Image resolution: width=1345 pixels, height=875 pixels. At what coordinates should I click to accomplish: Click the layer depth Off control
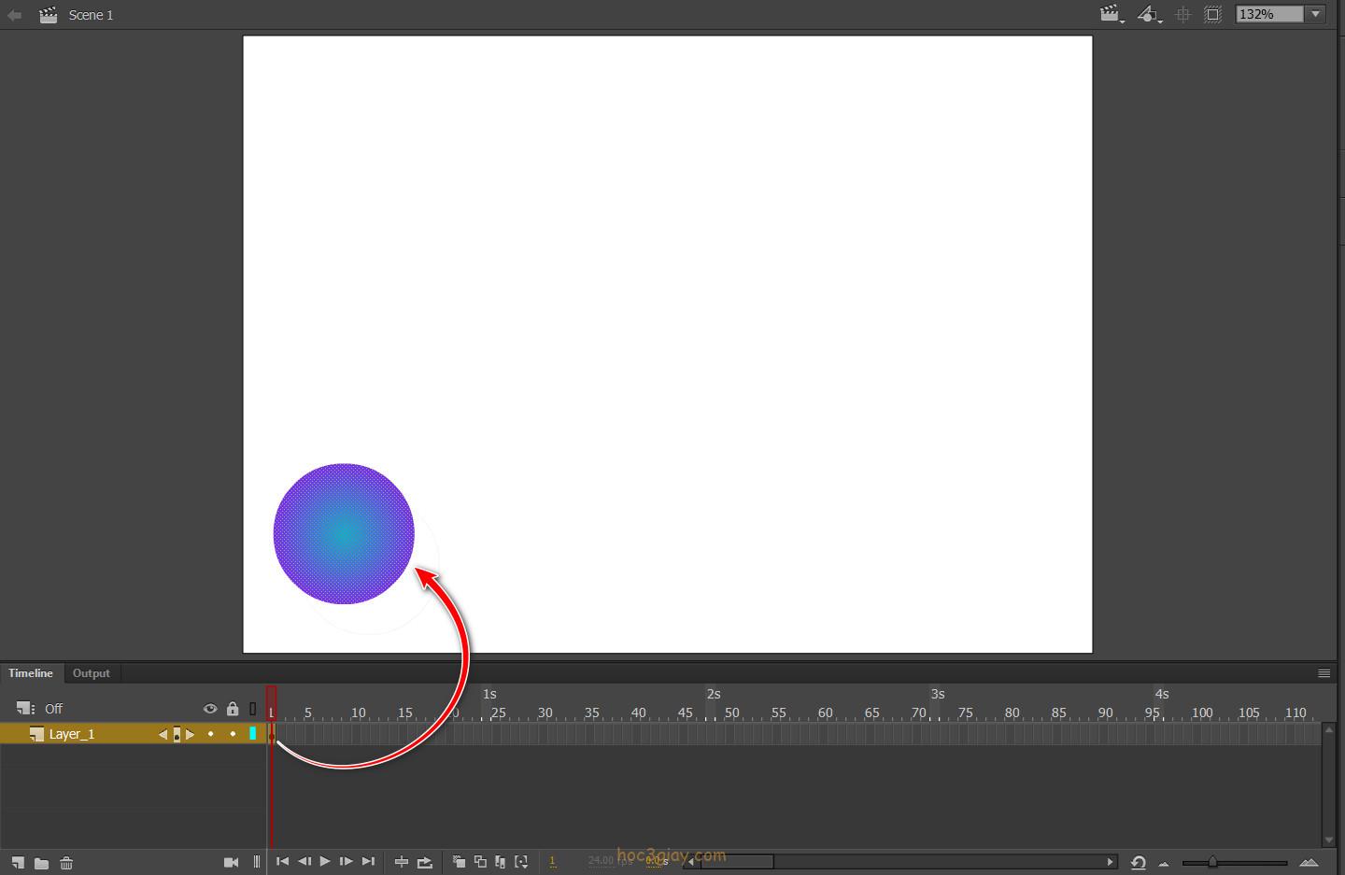coord(40,709)
